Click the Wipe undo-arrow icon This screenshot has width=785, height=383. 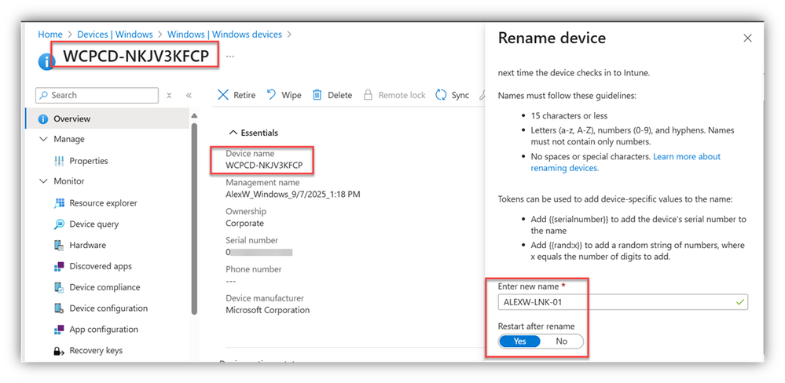coord(271,94)
